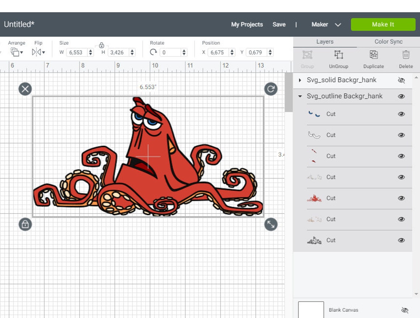Image resolution: width=420 pixels, height=318 pixels.
Task: Collapse the Svg_outline Backgr_hank group
Action: [300, 96]
